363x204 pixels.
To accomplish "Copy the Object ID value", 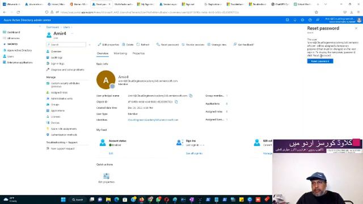I will (176, 101).
